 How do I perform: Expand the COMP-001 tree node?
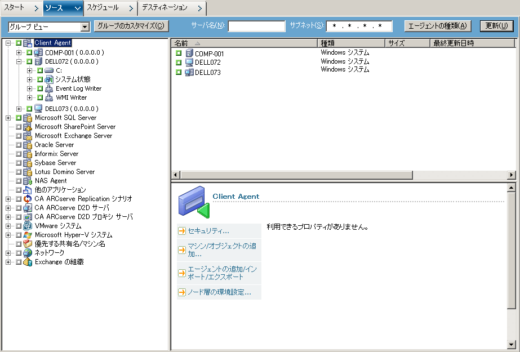coord(19,52)
